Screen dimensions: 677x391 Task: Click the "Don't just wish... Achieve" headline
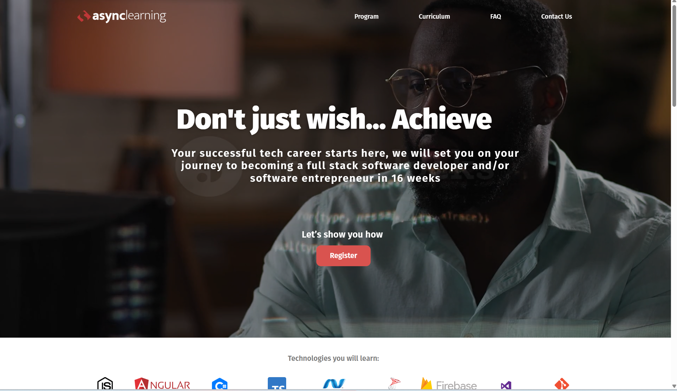(334, 119)
